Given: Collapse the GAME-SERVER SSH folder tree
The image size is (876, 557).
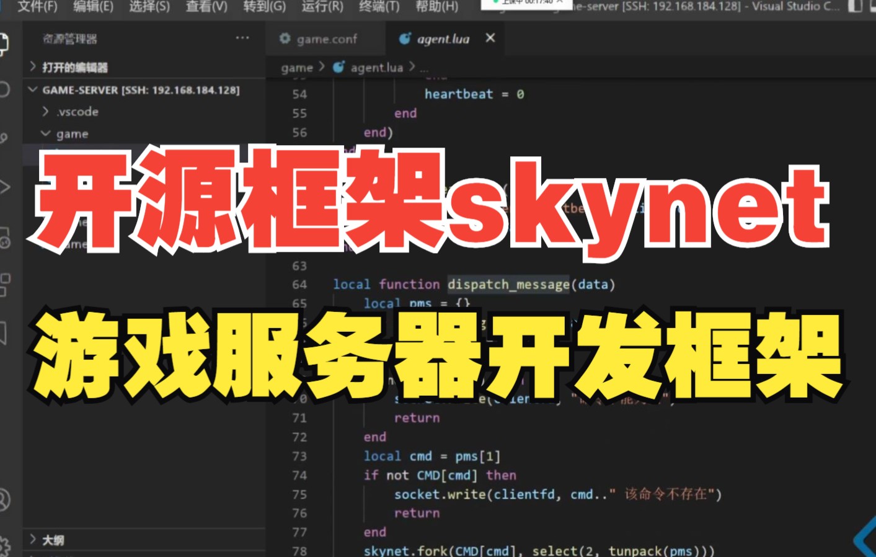Looking at the screenshot, I should pos(34,90).
